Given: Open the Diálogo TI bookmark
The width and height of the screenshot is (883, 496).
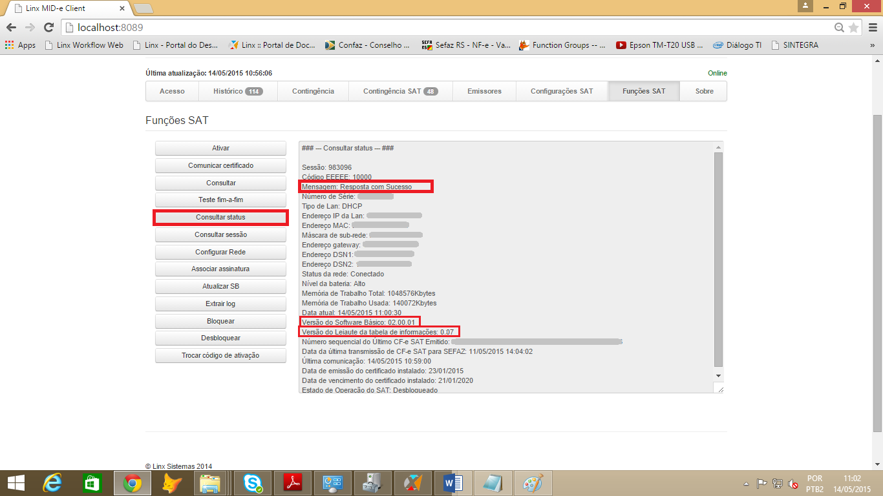Looking at the screenshot, I should [x=737, y=45].
